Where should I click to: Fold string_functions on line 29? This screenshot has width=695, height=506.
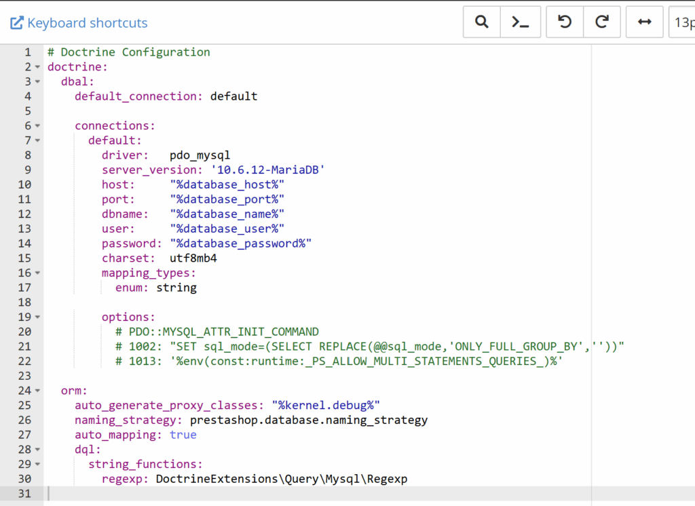(x=37, y=465)
